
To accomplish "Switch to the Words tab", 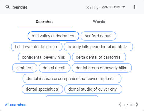I will click(x=99, y=22).
